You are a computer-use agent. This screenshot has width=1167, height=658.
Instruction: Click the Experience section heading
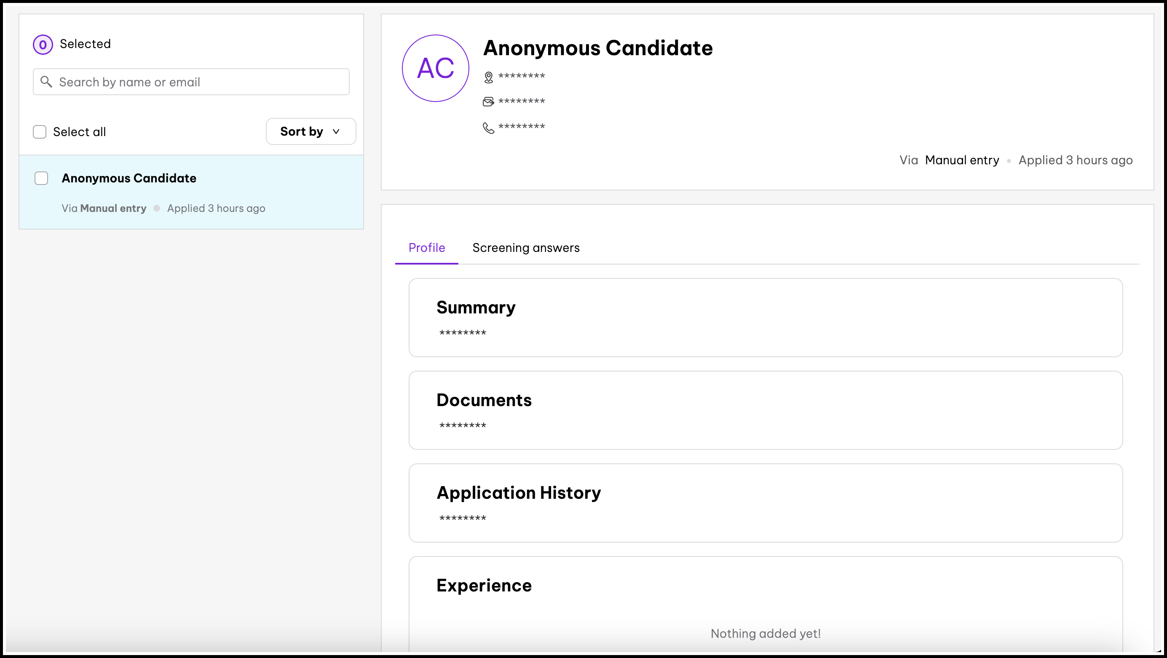pos(483,585)
